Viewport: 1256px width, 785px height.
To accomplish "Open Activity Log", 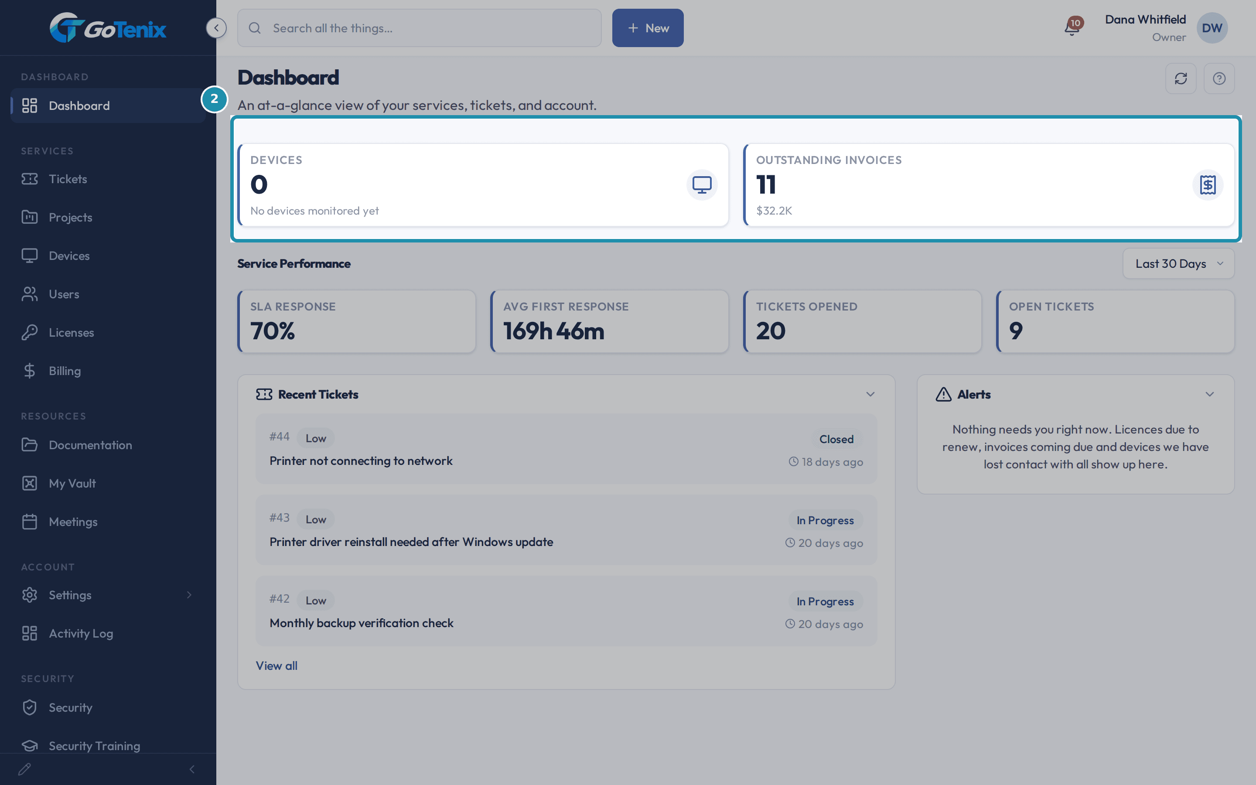I will coord(108,633).
